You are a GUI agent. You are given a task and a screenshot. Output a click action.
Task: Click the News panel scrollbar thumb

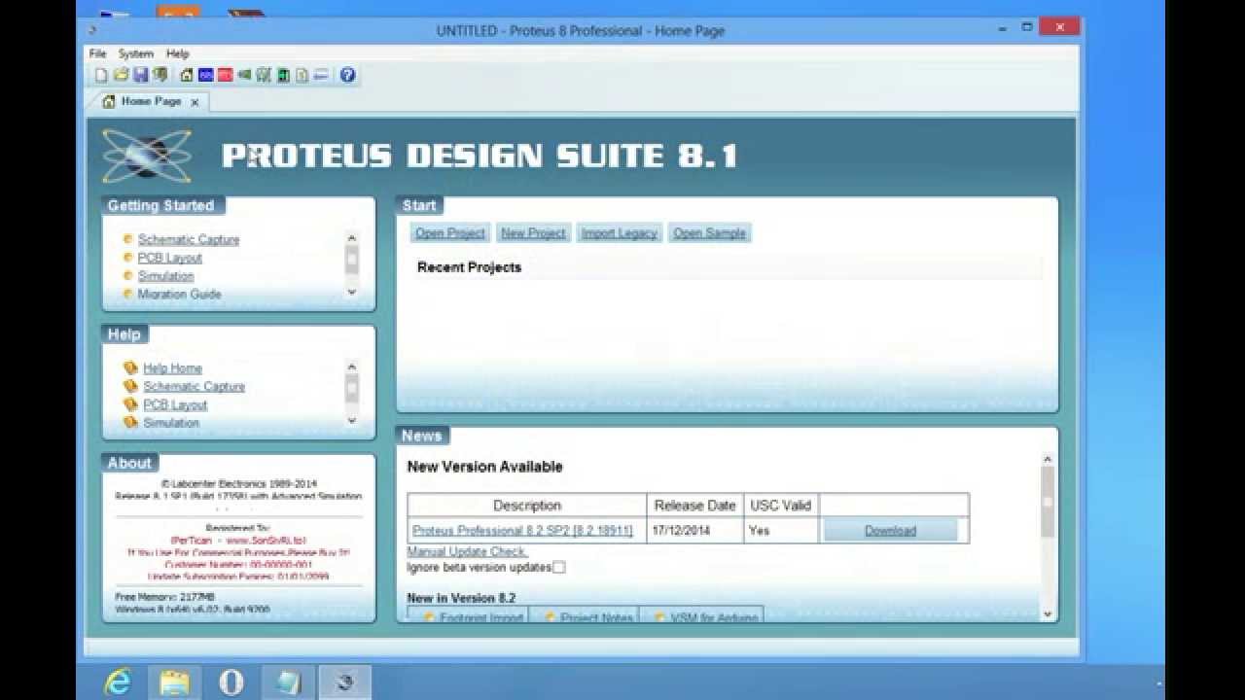(1048, 502)
